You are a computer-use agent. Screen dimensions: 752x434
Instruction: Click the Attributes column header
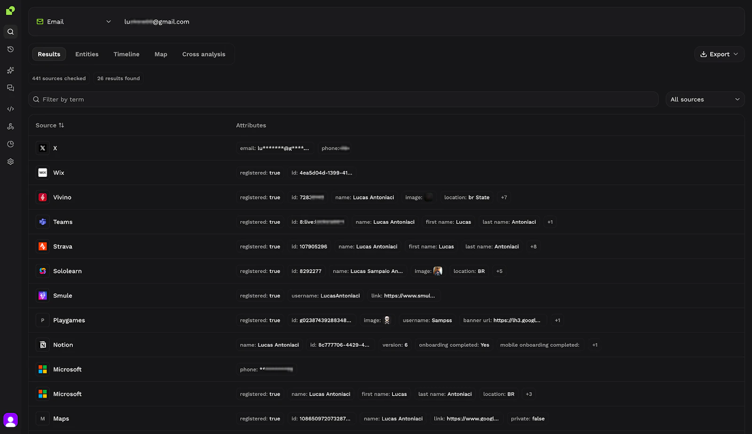click(251, 125)
